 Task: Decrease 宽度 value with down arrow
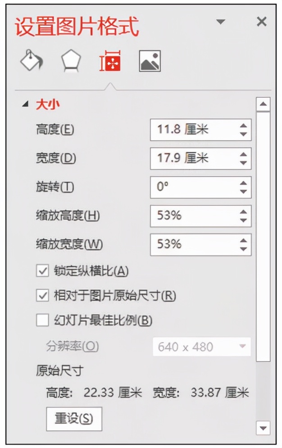pos(243,163)
